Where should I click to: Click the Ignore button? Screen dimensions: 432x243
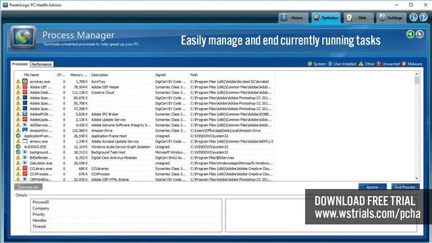click(373, 187)
